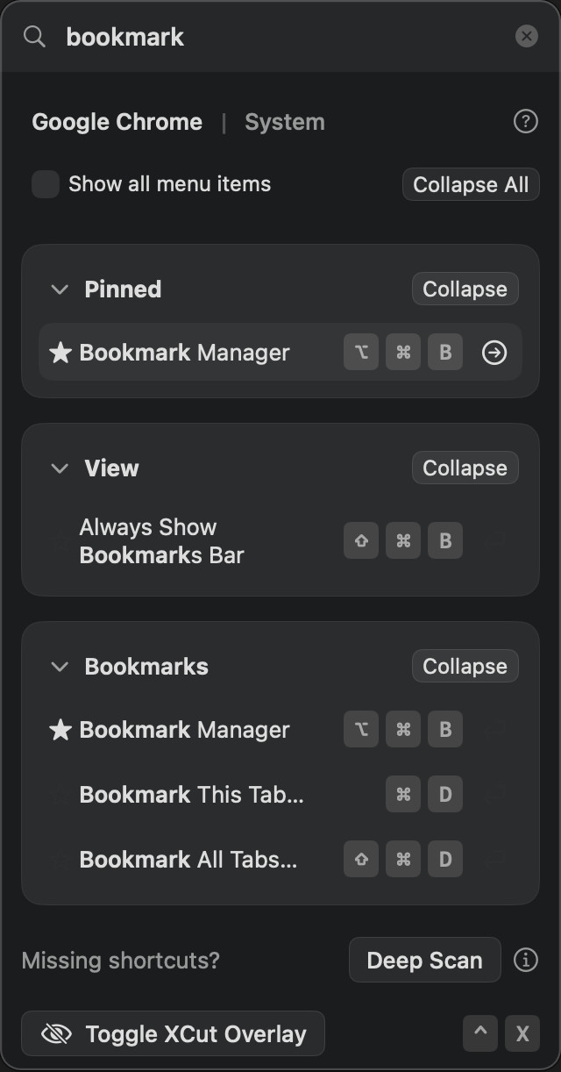561x1072 pixels.
Task: Click into the bookmark search field
Action: [x=280, y=37]
